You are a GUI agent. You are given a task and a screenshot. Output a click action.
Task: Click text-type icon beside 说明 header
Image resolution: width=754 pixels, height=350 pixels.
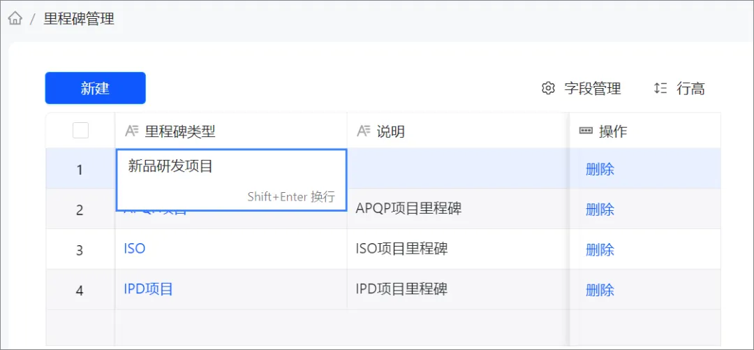[x=364, y=131]
